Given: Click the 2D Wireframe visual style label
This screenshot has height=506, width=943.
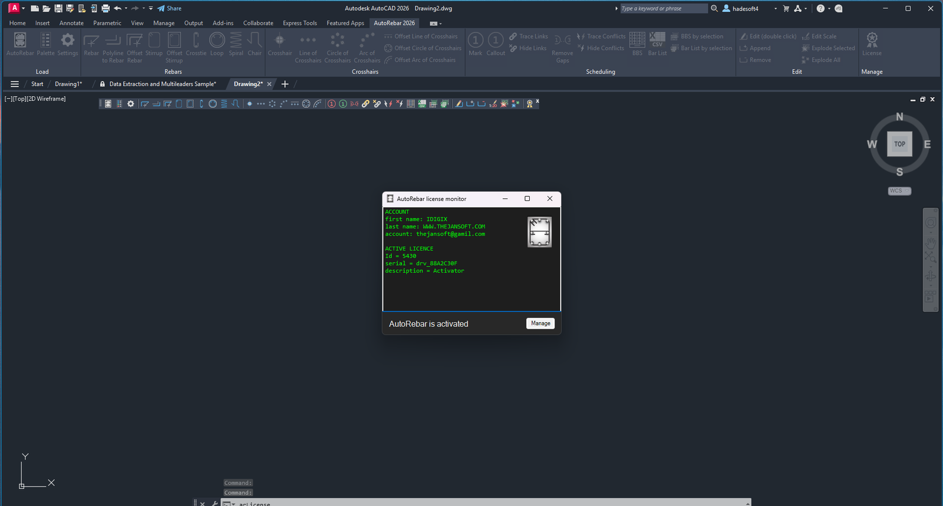Looking at the screenshot, I should click(47, 99).
